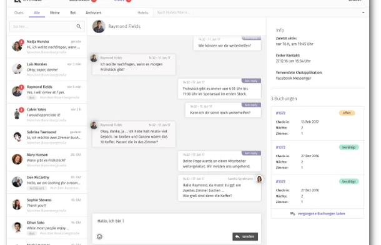Click Sophie Stevens' avatar
381x245 pixels.
coord(17,204)
